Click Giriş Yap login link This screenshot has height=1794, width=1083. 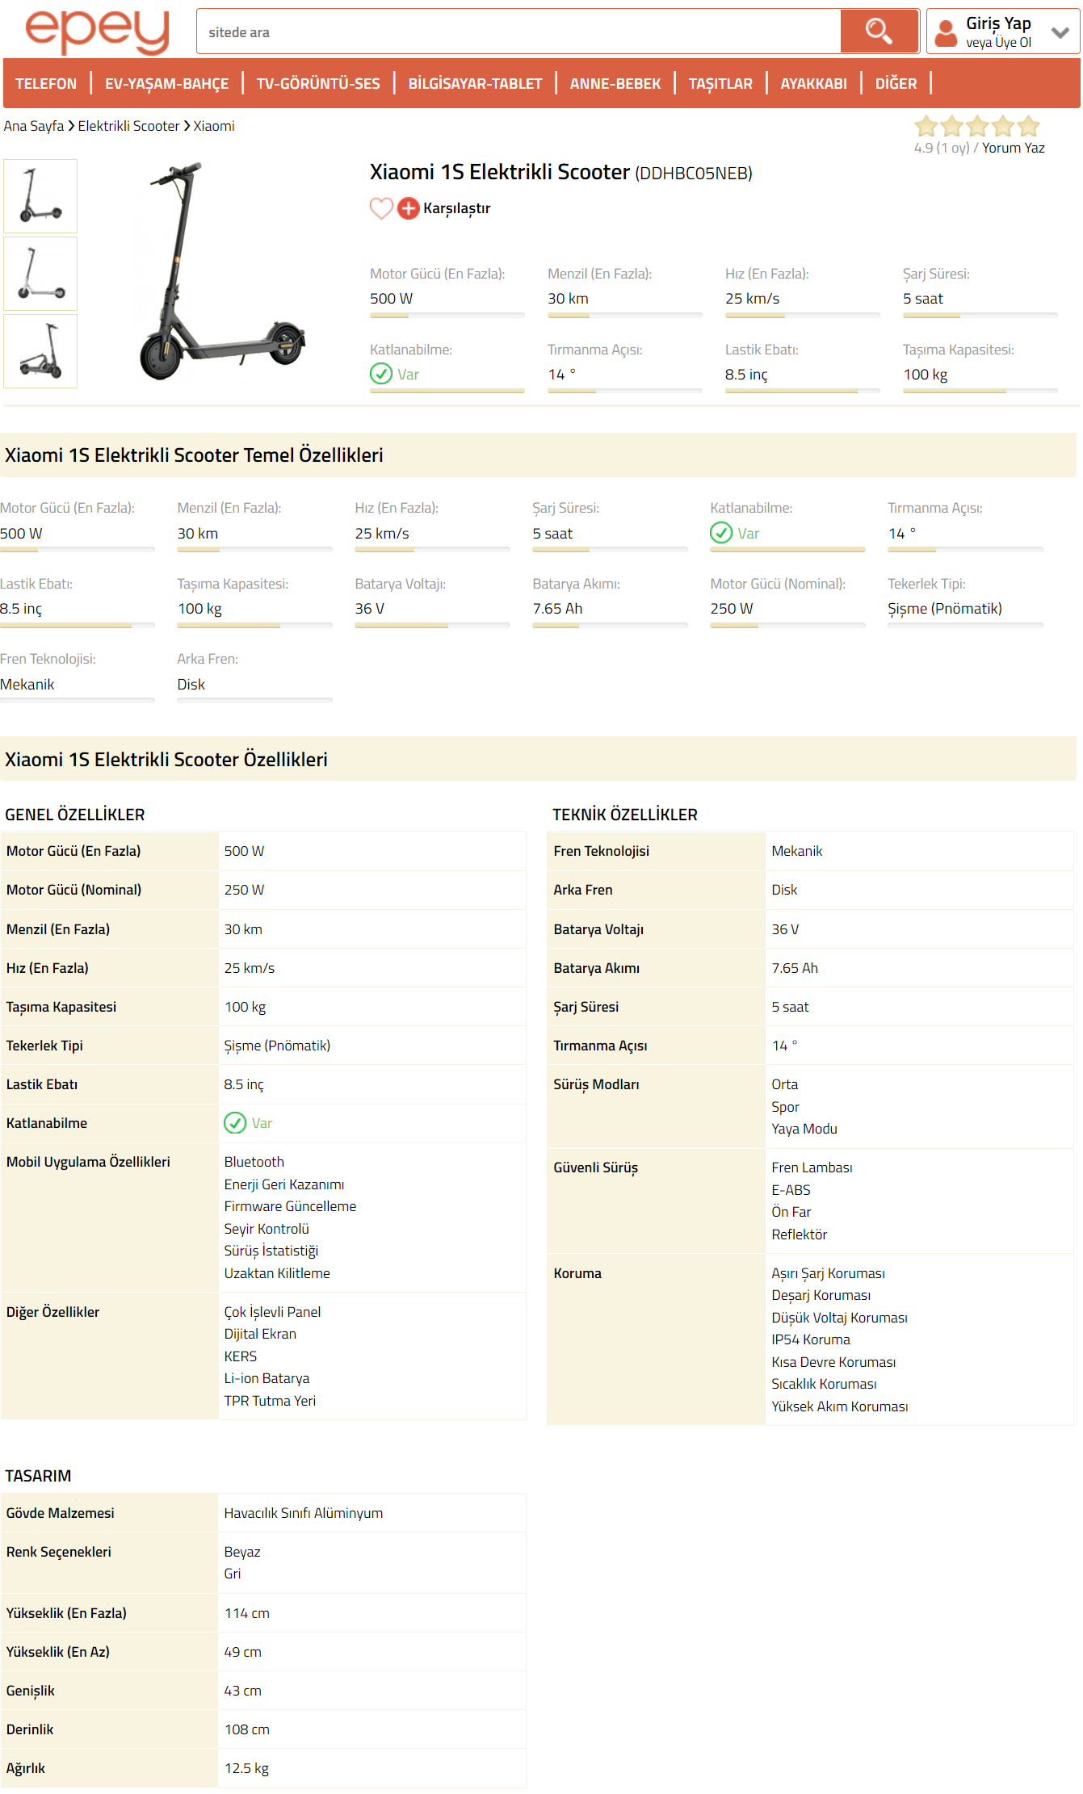pyautogui.click(x=998, y=23)
